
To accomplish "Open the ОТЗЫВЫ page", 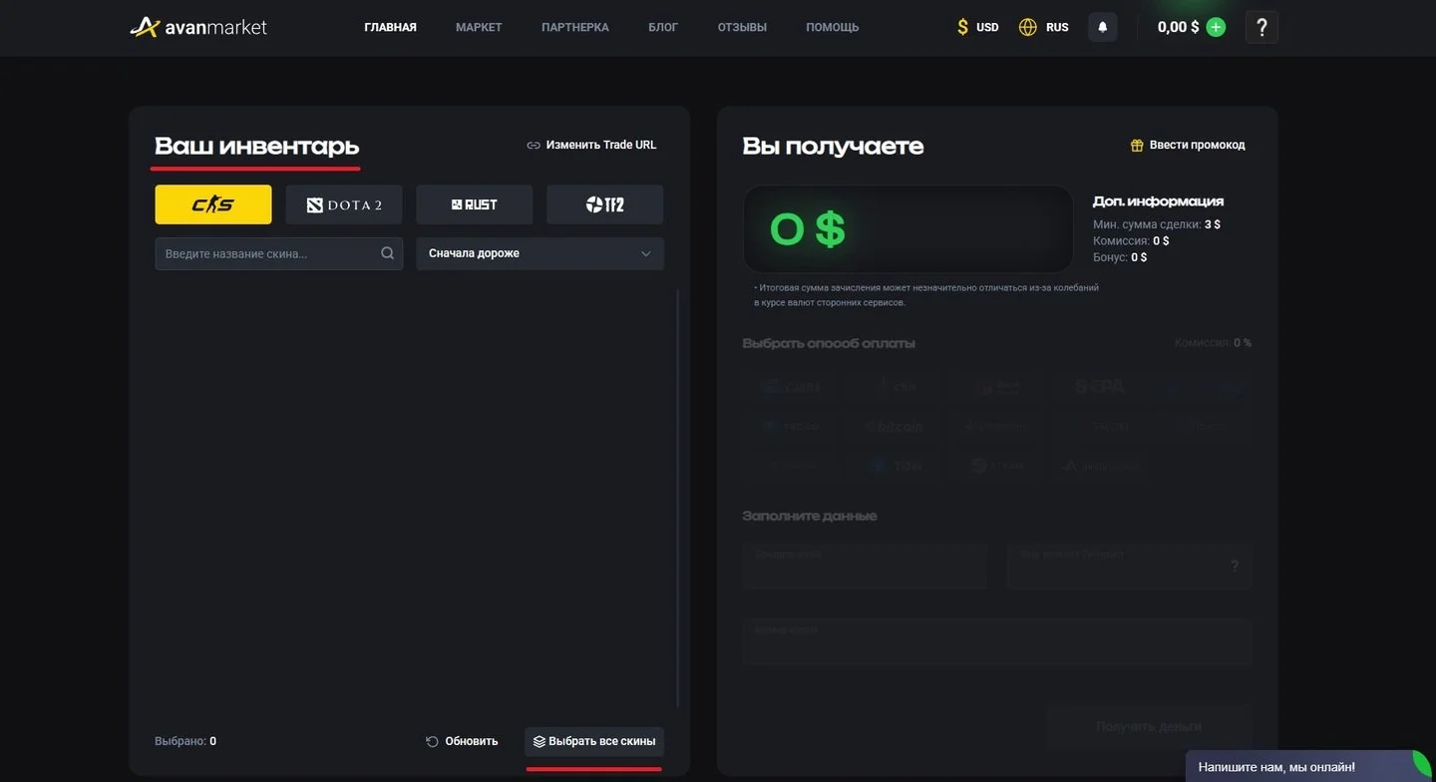I will [x=742, y=27].
